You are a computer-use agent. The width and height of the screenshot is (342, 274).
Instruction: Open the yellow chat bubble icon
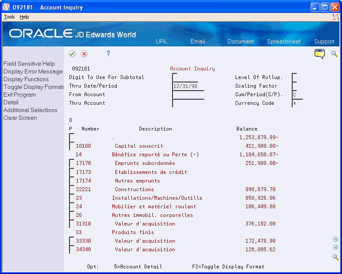[x=320, y=54]
